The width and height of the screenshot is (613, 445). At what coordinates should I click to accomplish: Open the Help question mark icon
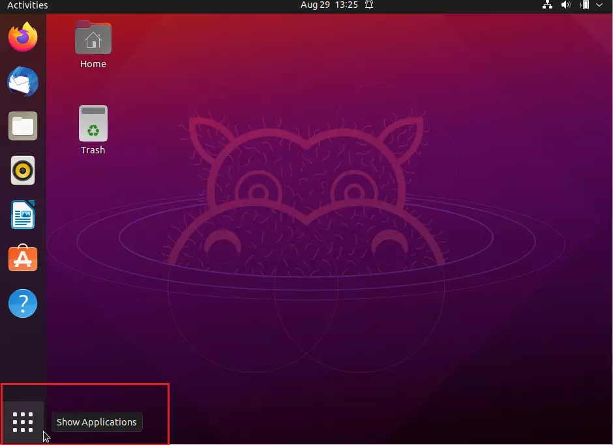coord(23,303)
